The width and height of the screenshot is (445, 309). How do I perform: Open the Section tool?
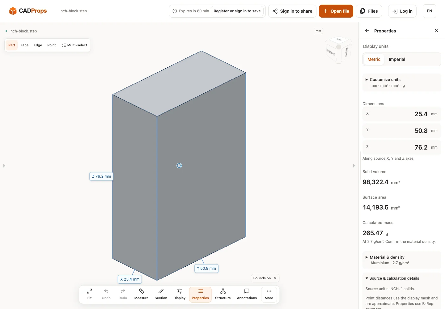[x=161, y=294]
